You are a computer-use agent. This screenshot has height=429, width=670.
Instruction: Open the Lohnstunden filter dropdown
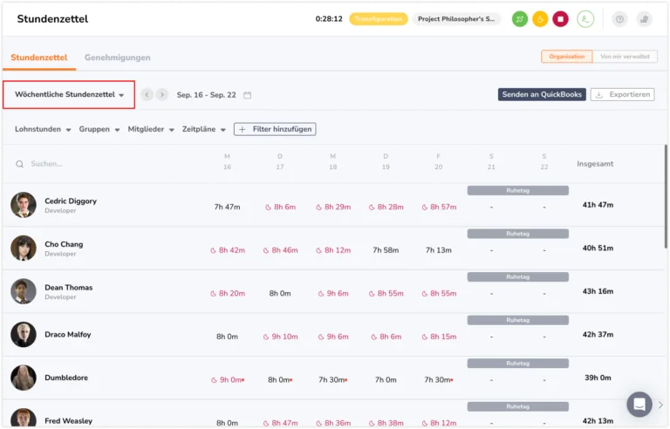(43, 129)
